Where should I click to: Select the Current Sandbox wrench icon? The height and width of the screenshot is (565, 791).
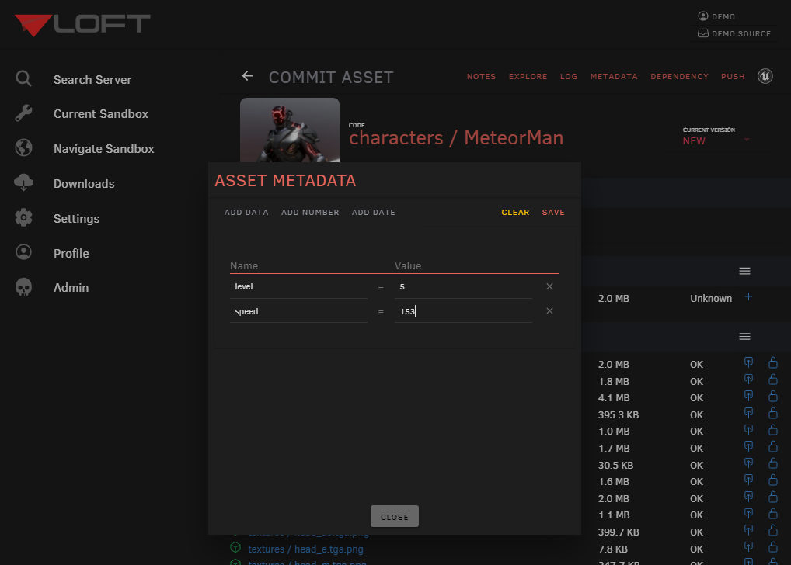pyautogui.click(x=23, y=113)
